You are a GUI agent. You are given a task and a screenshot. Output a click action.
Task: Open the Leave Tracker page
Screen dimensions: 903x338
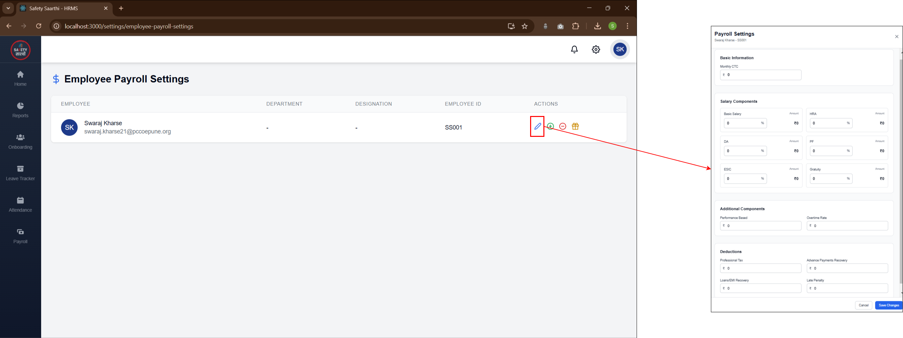point(20,173)
